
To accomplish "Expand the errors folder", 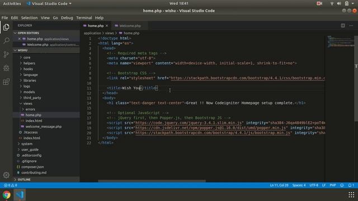I will (30, 109).
